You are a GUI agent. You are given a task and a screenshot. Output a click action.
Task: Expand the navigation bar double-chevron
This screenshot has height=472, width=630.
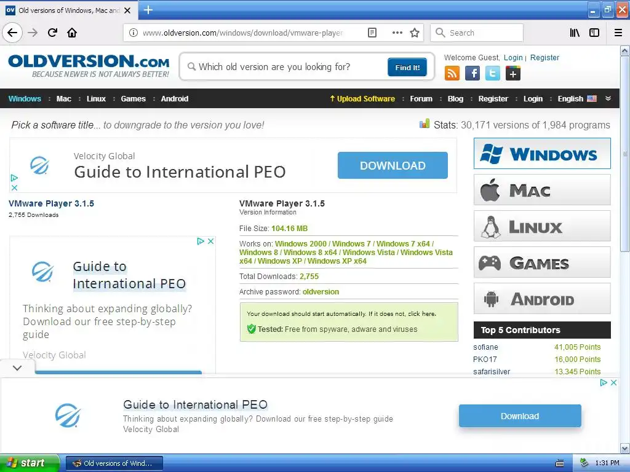608,98
